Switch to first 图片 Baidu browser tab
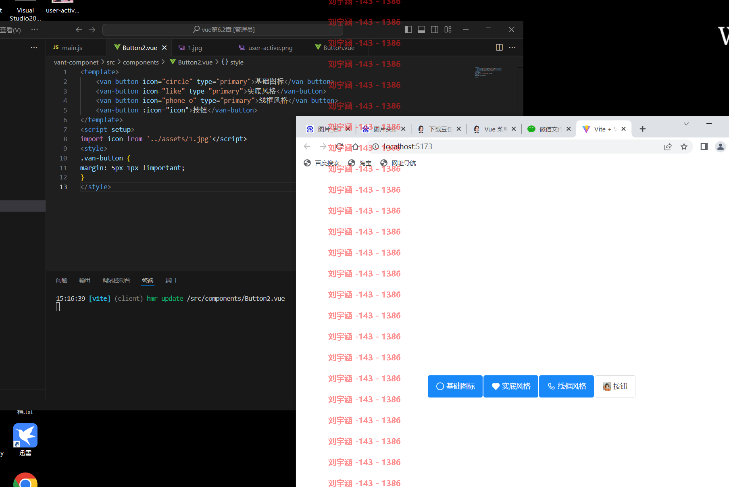Viewport: 729px width, 487px height. pos(328,129)
